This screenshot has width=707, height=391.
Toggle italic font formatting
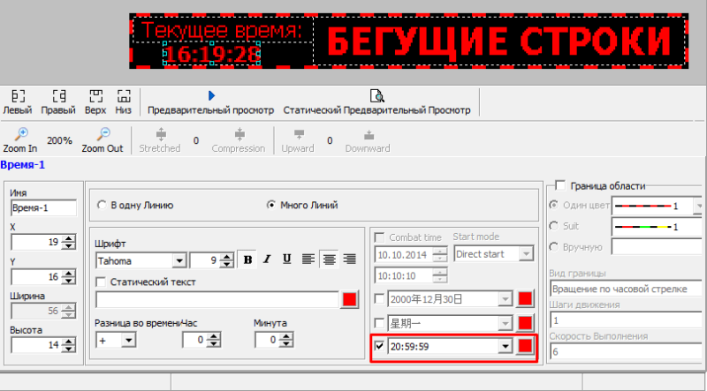(x=268, y=259)
